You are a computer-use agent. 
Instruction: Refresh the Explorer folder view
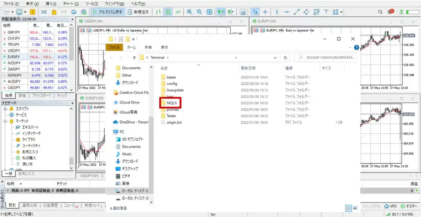[286, 58]
